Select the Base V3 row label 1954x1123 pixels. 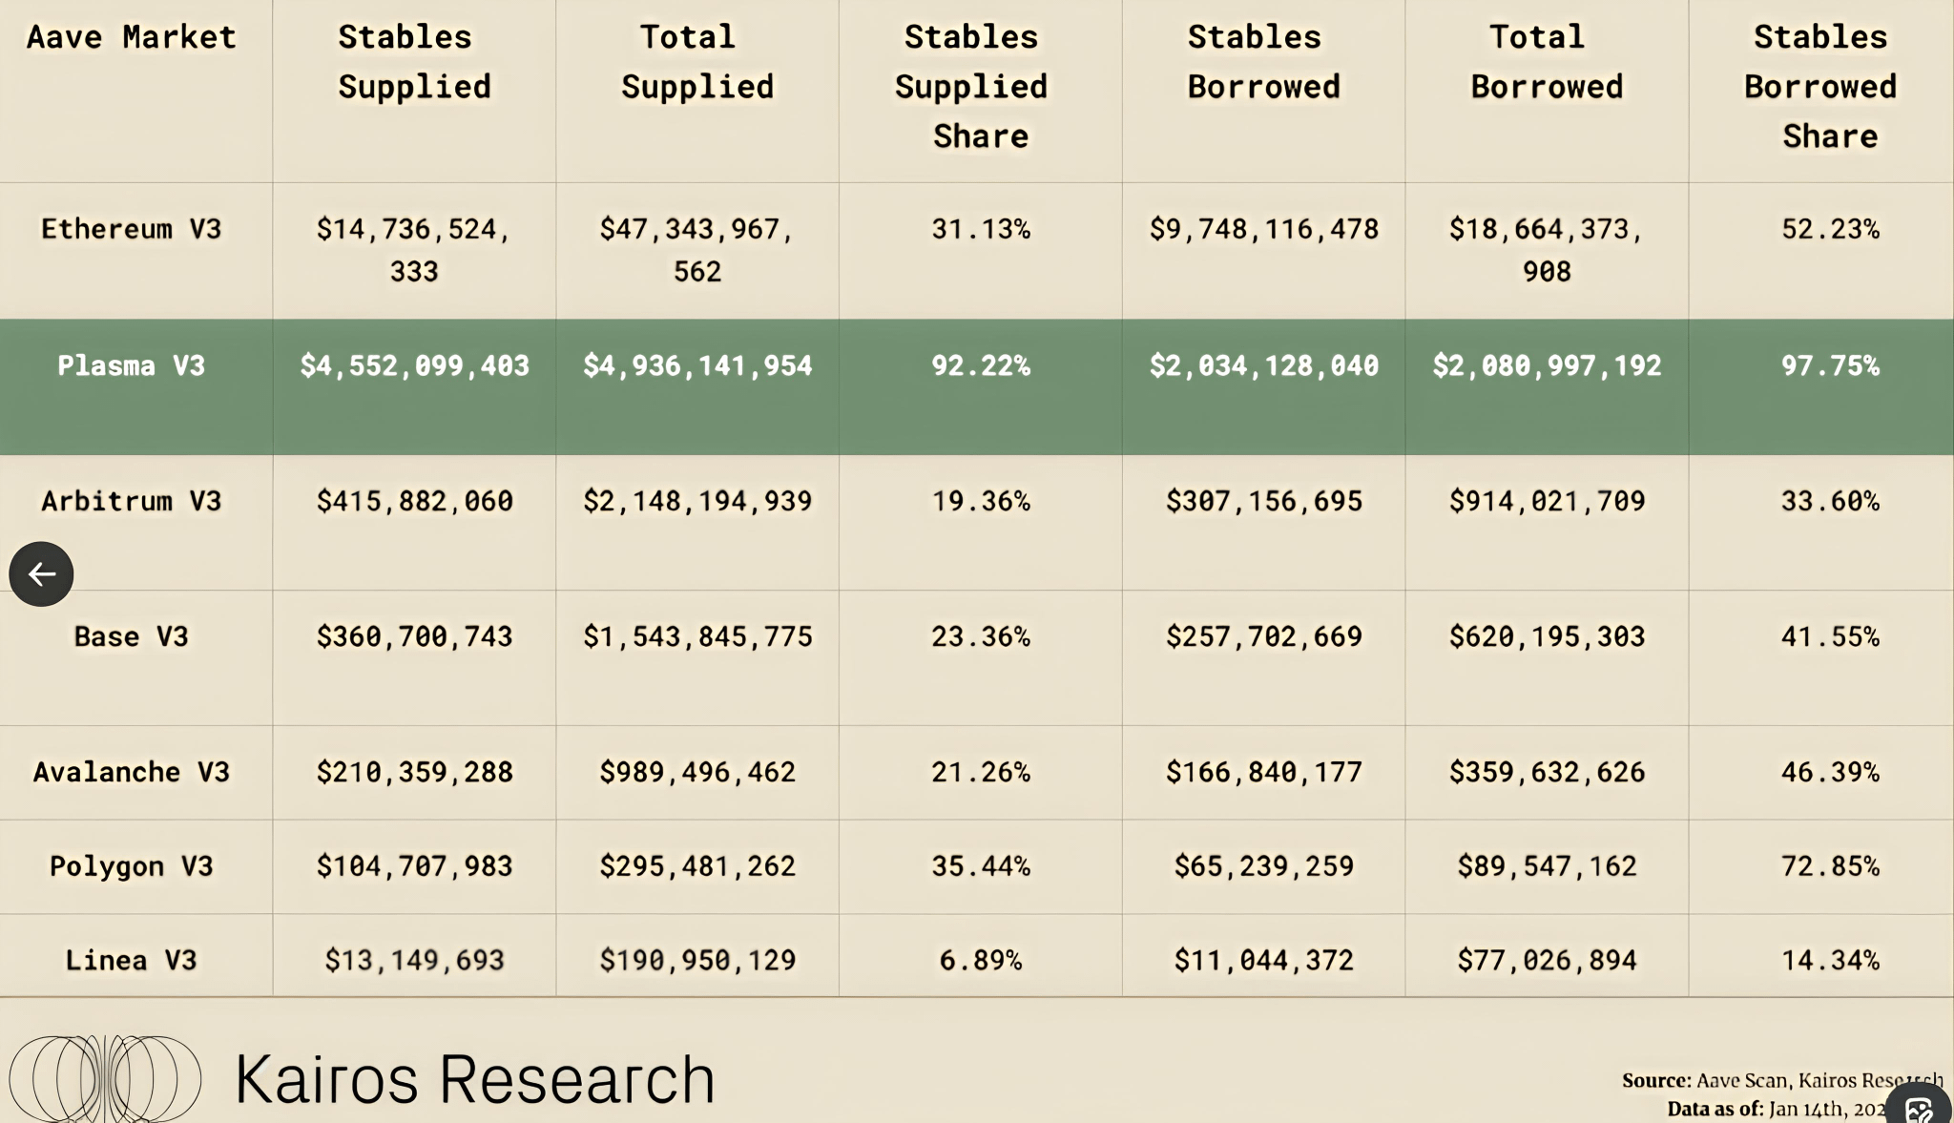click(x=132, y=636)
